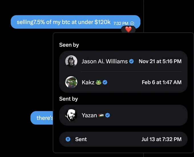The height and width of the screenshot is (157, 194).
Task: Click the Sent Jul 13 at 7:32 PM row
Action: pos(123,139)
